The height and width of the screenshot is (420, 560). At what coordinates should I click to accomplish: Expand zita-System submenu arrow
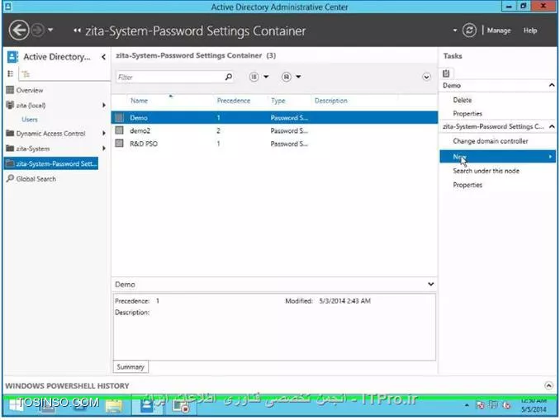[104, 148]
